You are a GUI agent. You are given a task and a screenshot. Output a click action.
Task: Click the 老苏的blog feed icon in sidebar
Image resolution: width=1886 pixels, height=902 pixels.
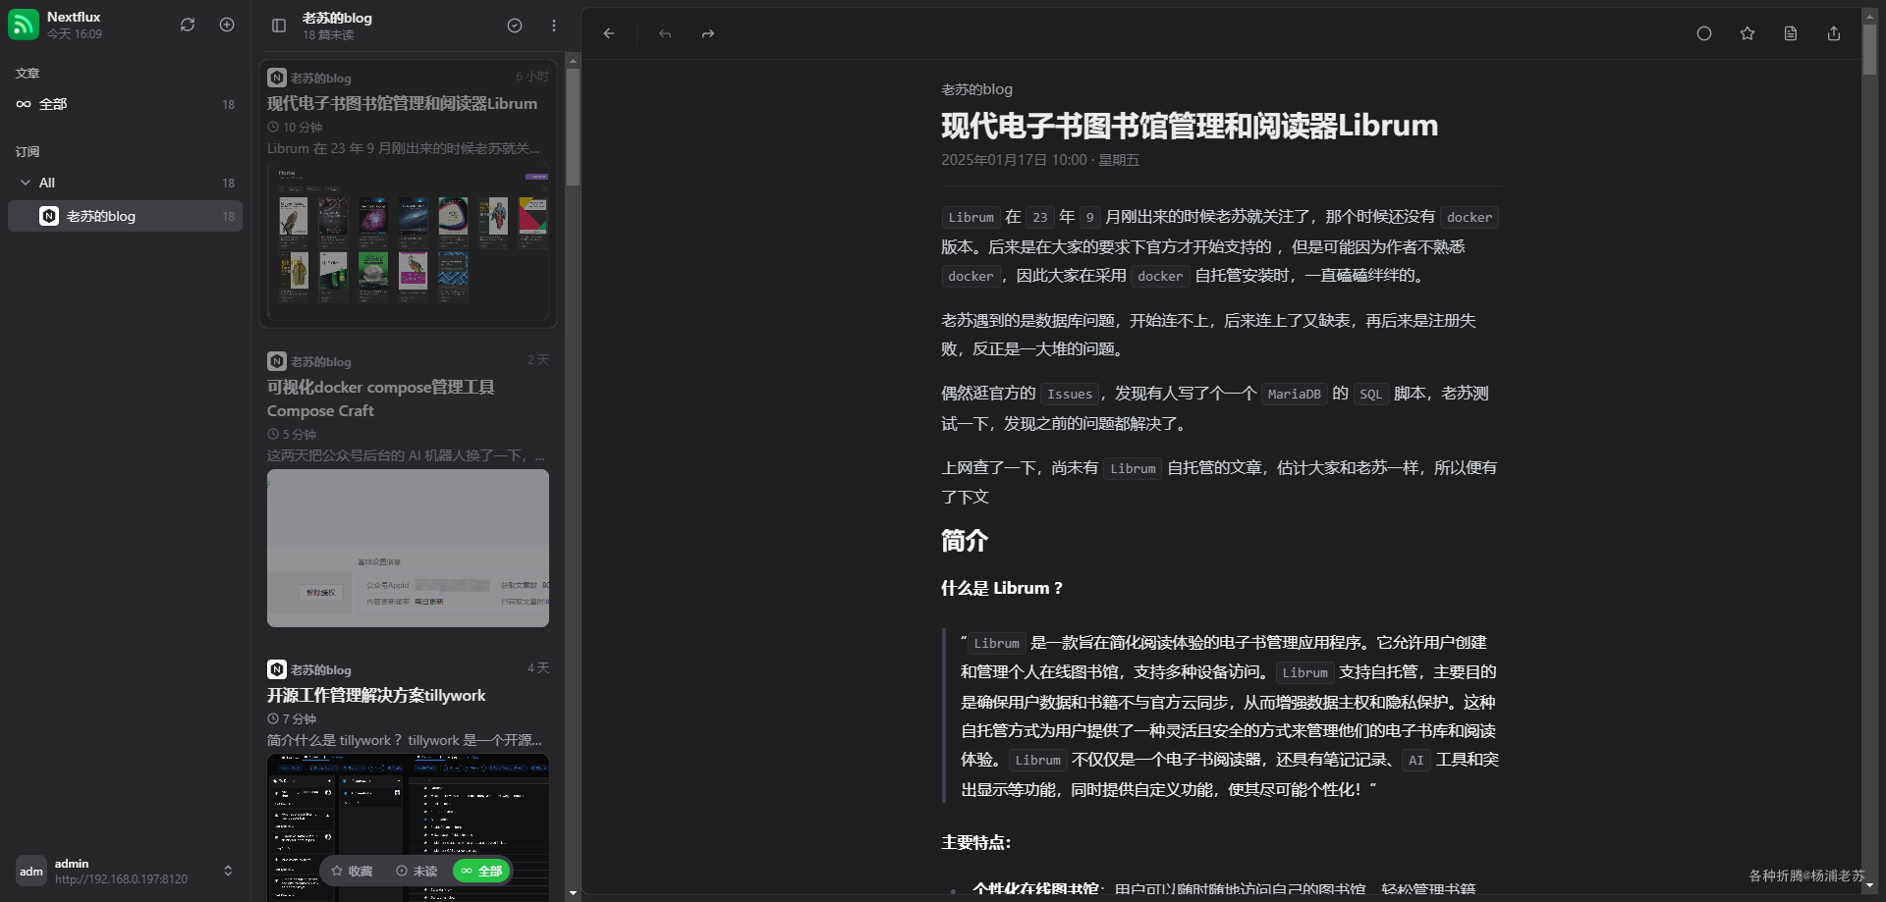click(x=49, y=216)
